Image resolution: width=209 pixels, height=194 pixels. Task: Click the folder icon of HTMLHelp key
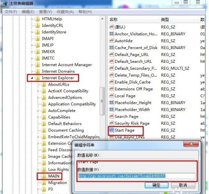38,19
